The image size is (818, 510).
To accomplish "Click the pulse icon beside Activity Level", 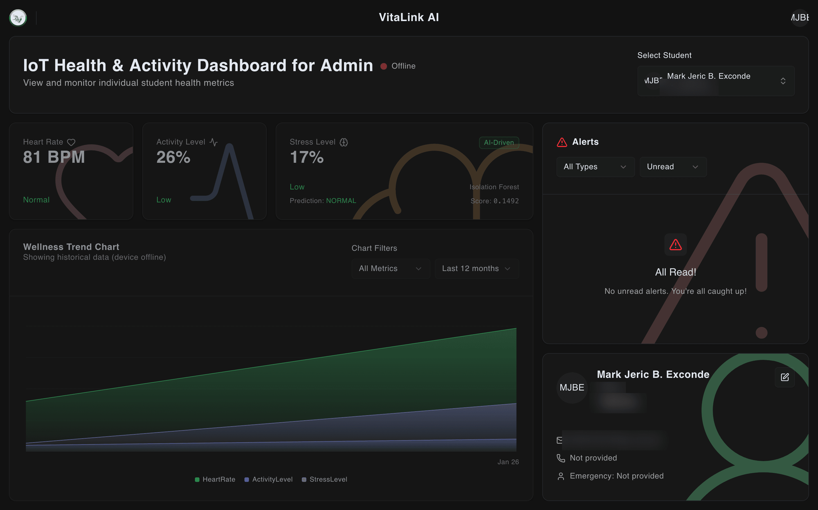I will [213, 142].
